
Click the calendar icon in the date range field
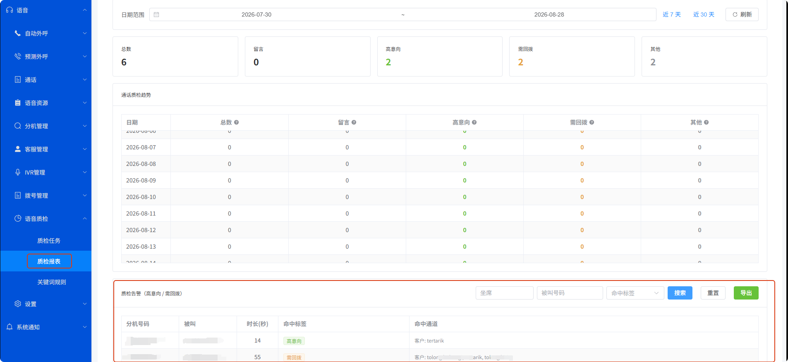[156, 14]
